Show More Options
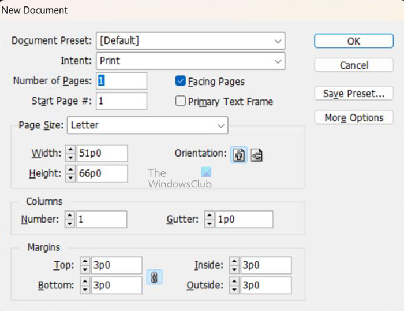Image resolution: width=404 pixels, height=311 pixels. tap(354, 118)
